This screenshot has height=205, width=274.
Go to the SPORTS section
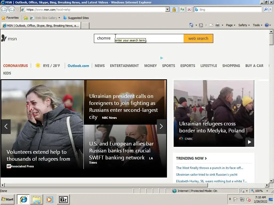169,66
